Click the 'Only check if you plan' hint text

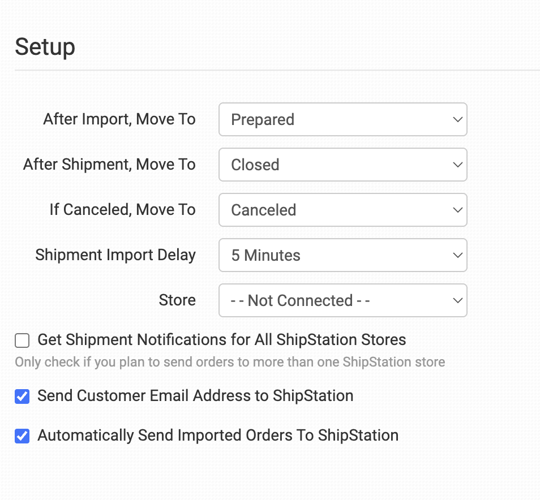(x=230, y=362)
